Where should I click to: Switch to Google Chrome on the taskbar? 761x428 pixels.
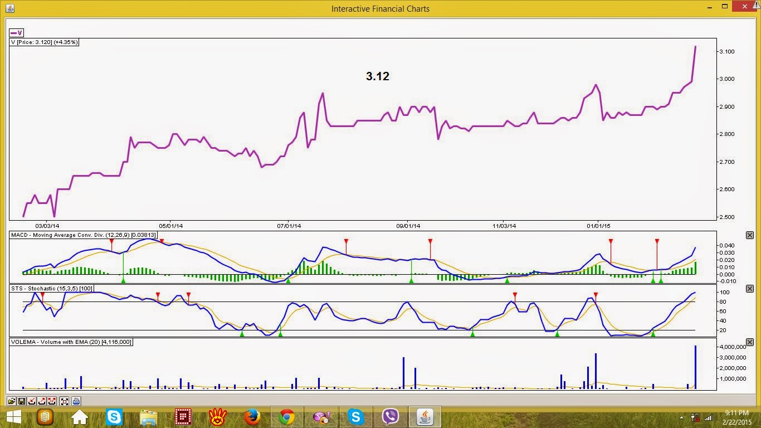pos(287,416)
